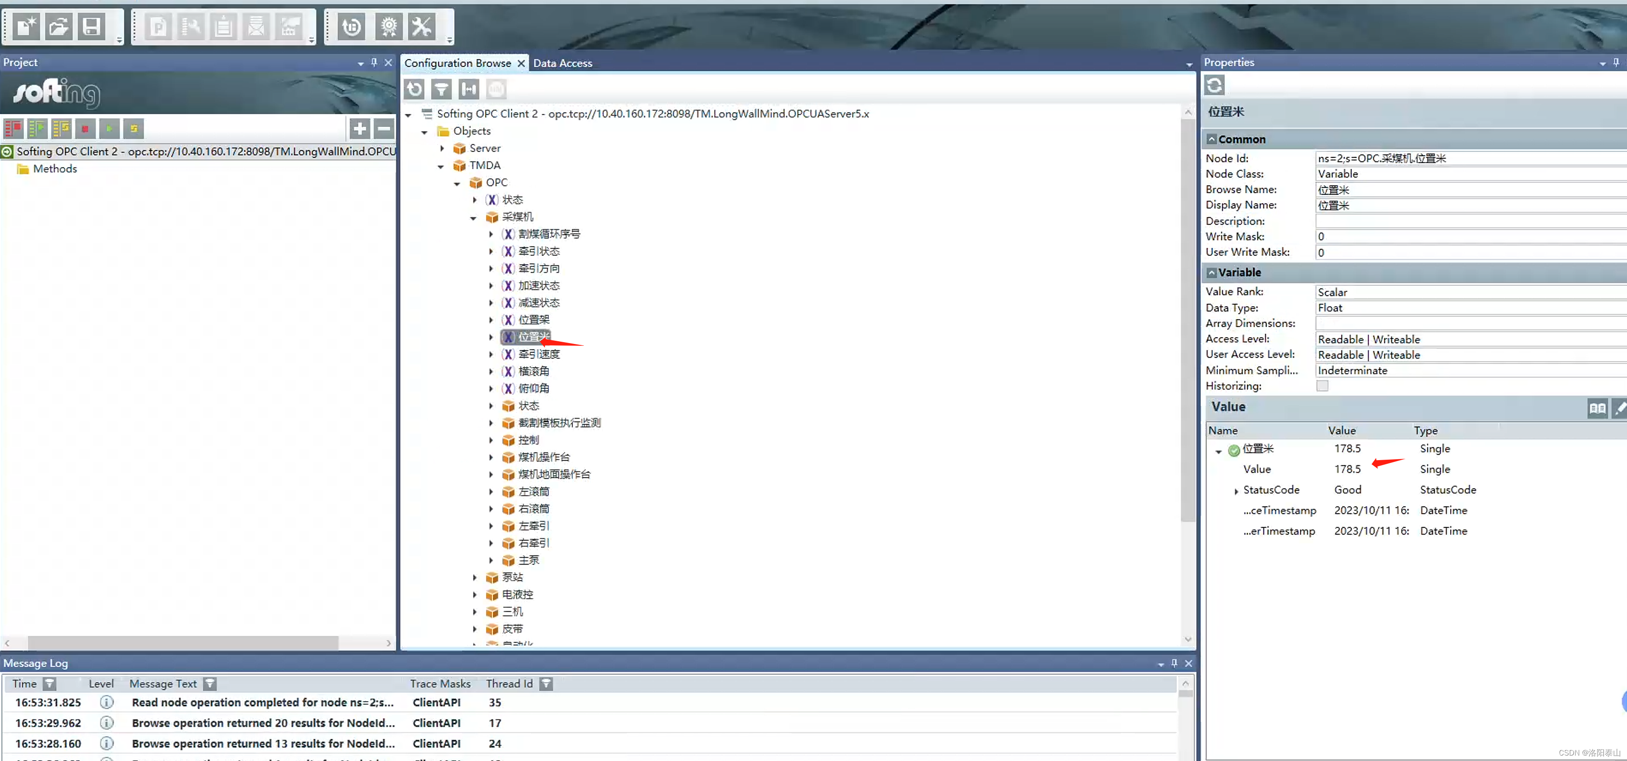Open an existing project file

(x=59, y=26)
